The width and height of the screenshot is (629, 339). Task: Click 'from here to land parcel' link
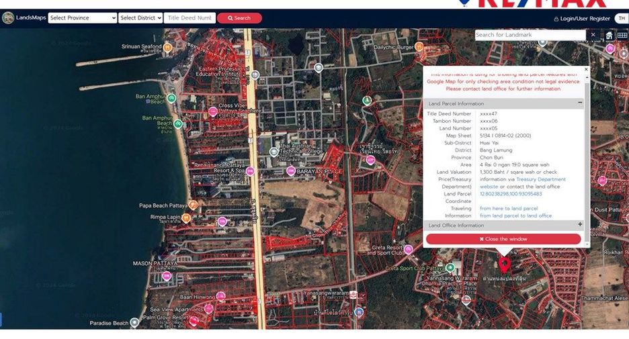[509, 208]
